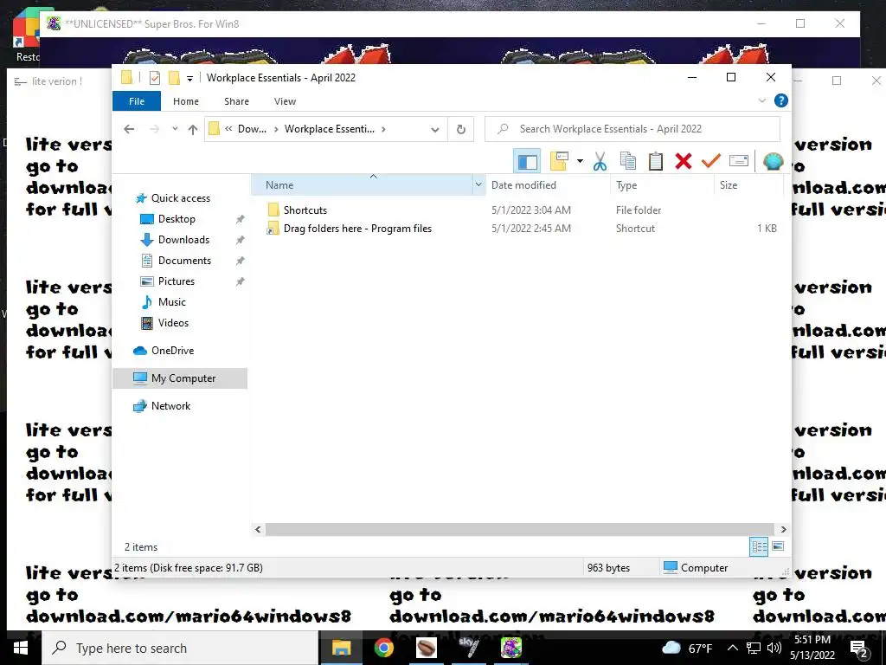Click the orange checkmark Properties icon
886x665 pixels.
[711, 161]
